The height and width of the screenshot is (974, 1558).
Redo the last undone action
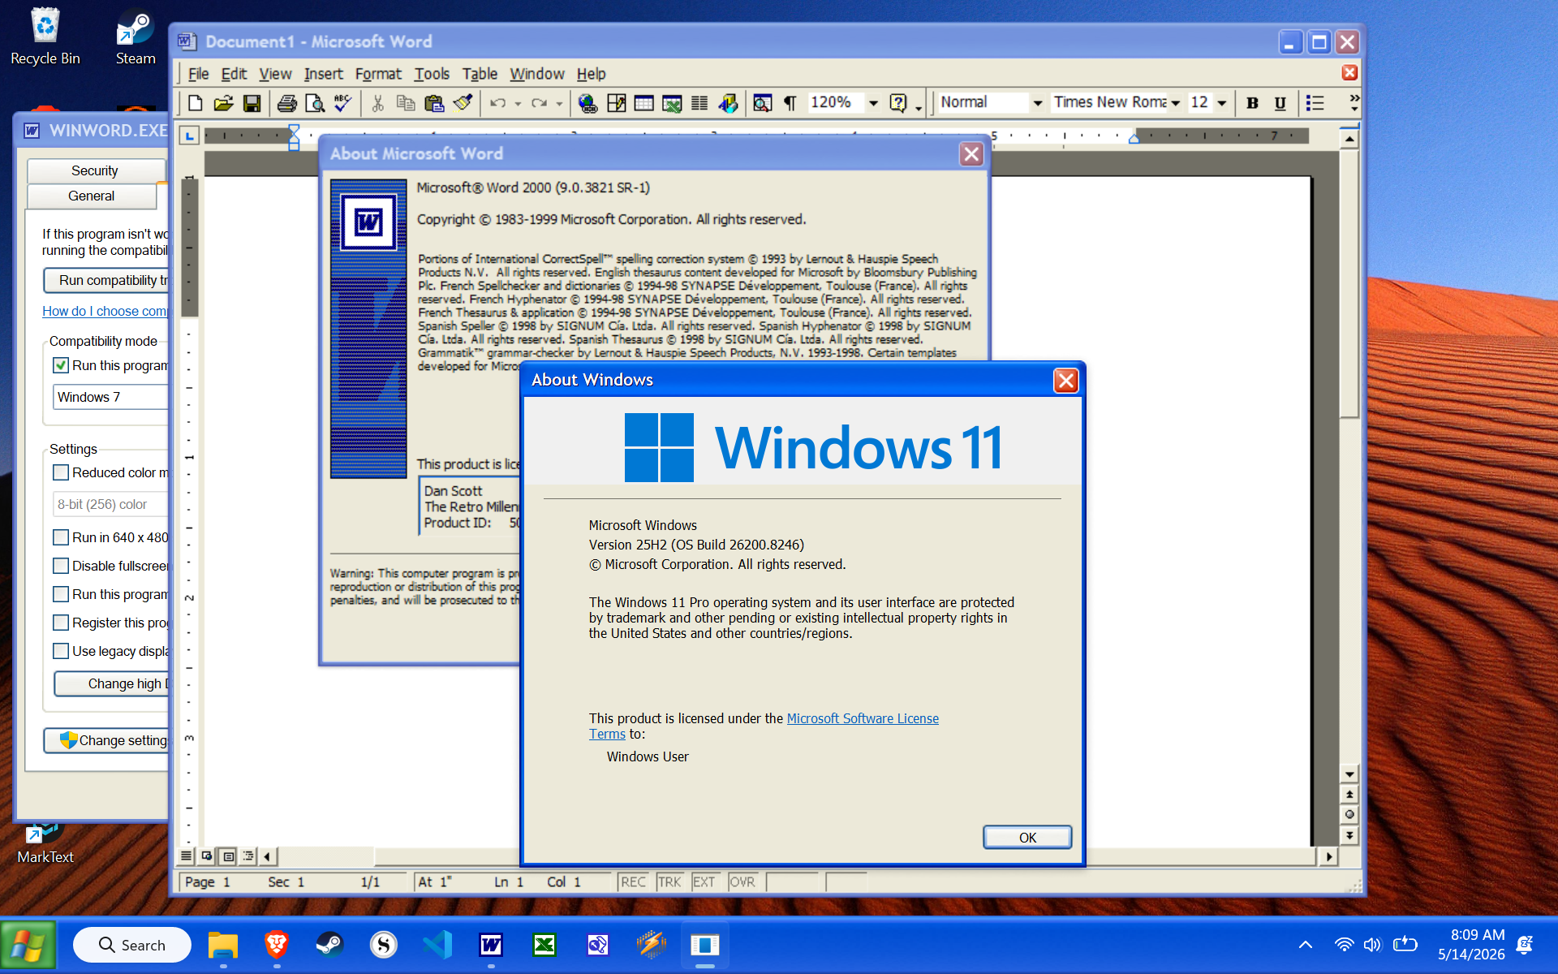(539, 103)
